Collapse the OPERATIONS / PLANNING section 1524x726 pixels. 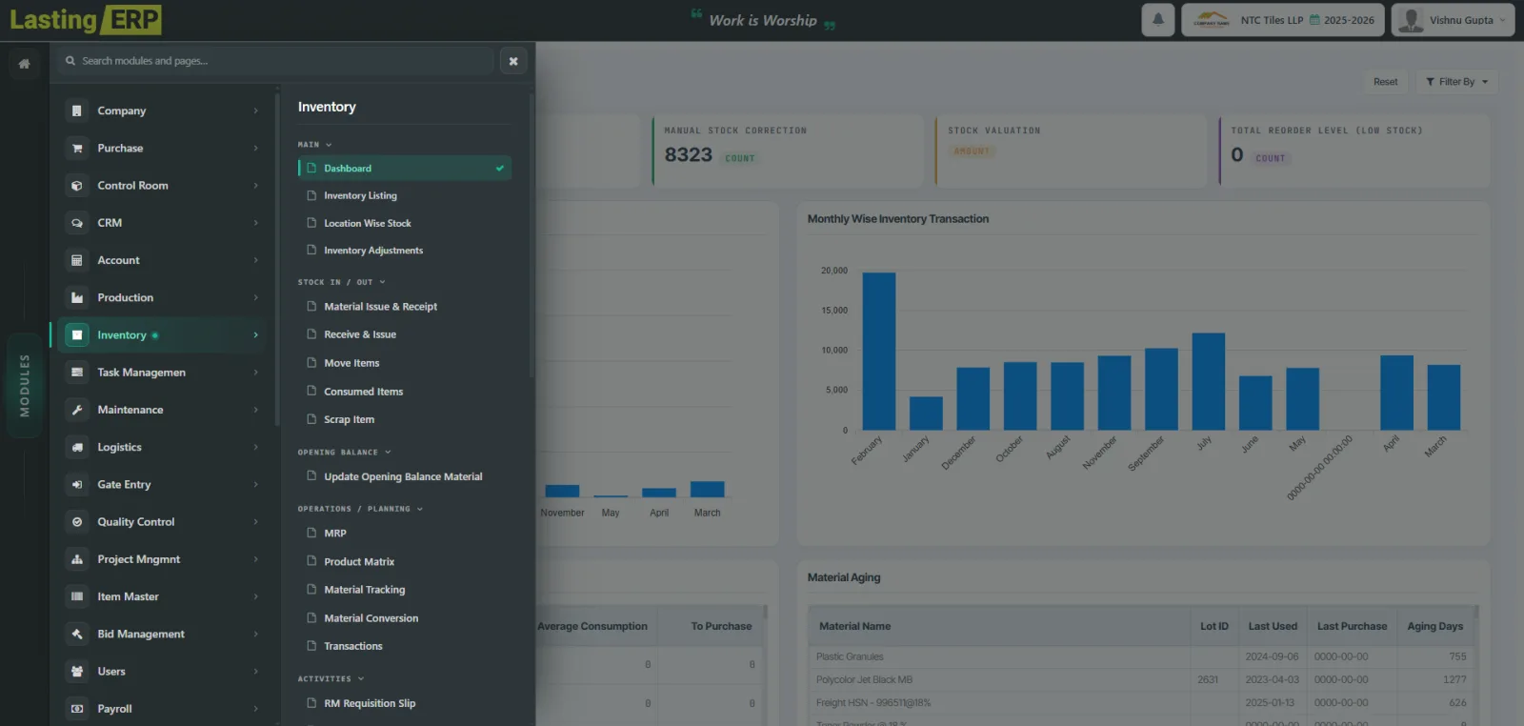(x=360, y=509)
